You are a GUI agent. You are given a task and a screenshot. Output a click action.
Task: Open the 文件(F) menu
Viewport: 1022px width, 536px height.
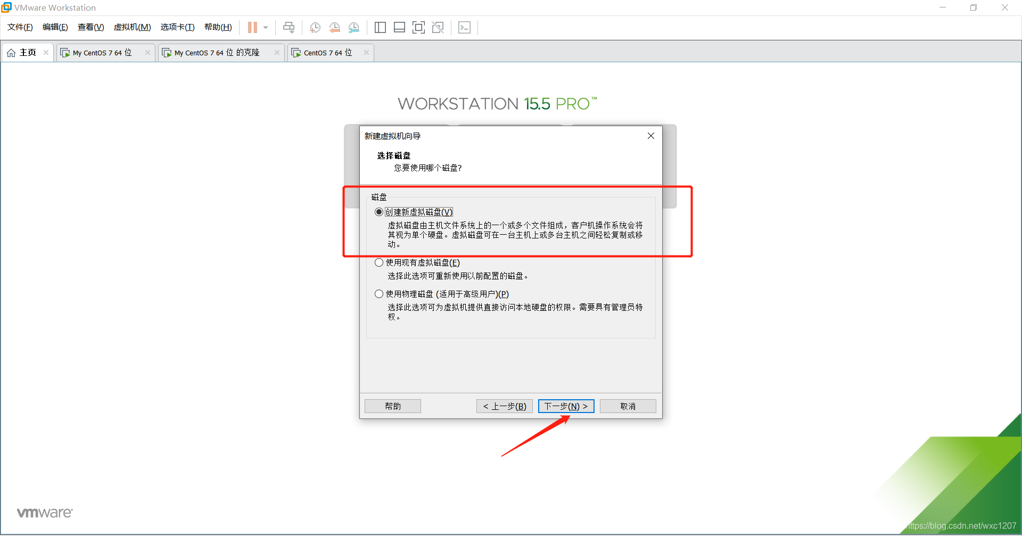[x=20, y=27]
